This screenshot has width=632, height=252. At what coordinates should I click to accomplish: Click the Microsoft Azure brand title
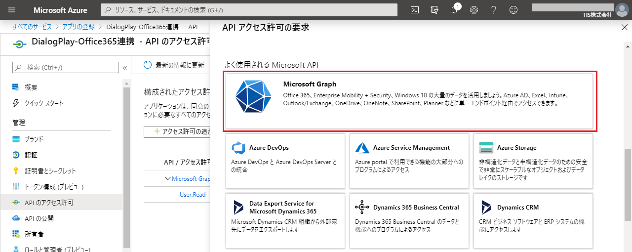pyautogui.click(x=60, y=10)
